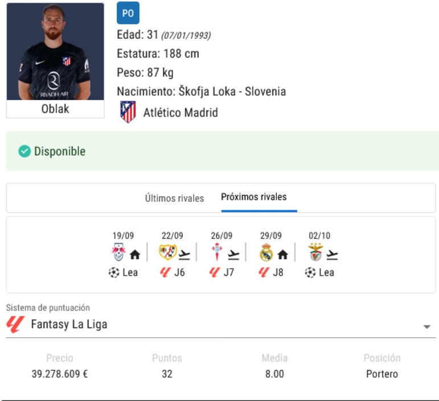Click the Champions ball icon under 19/09
The image size is (439, 401).
click(x=114, y=272)
